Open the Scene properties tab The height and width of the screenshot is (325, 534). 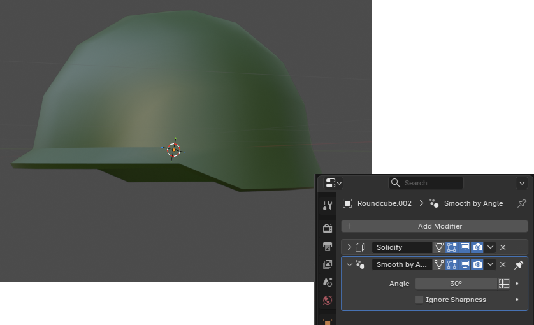(x=328, y=282)
